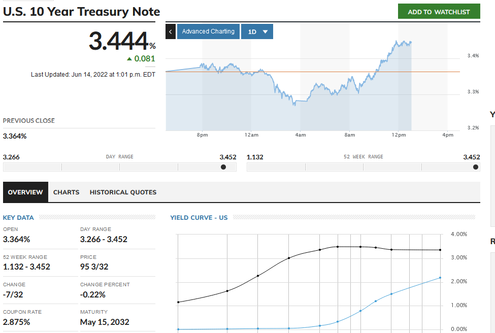Expand the 1D time range dropdown
Screen dimensions: 495x333
click(257, 31)
